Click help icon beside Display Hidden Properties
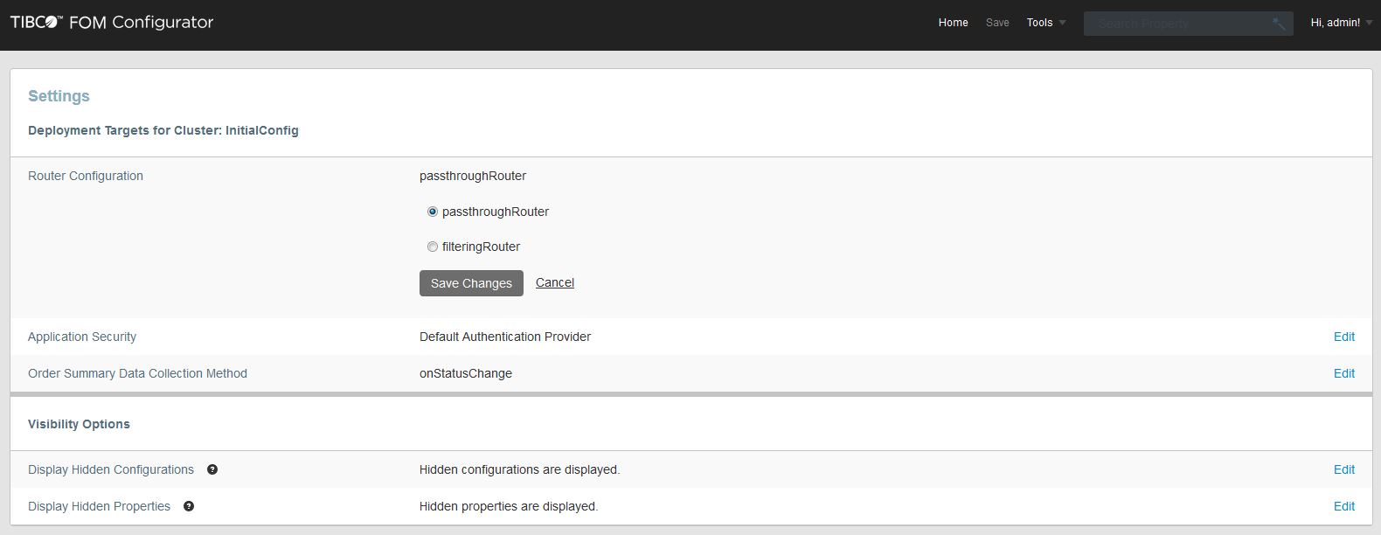The height and width of the screenshot is (535, 1381). (x=189, y=506)
